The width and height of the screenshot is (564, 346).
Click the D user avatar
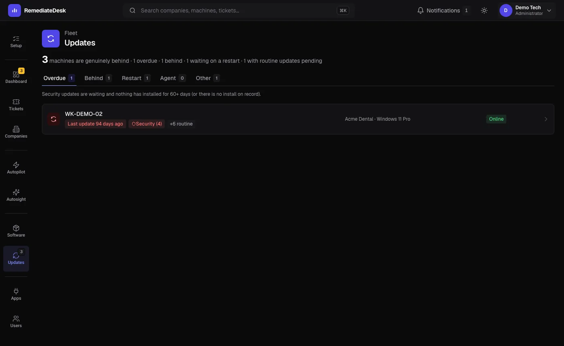point(506,10)
